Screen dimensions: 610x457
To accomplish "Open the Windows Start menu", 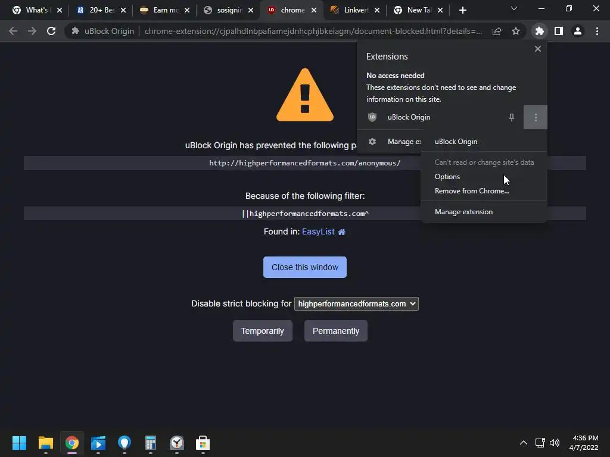I will pyautogui.click(x=19, y=443).
